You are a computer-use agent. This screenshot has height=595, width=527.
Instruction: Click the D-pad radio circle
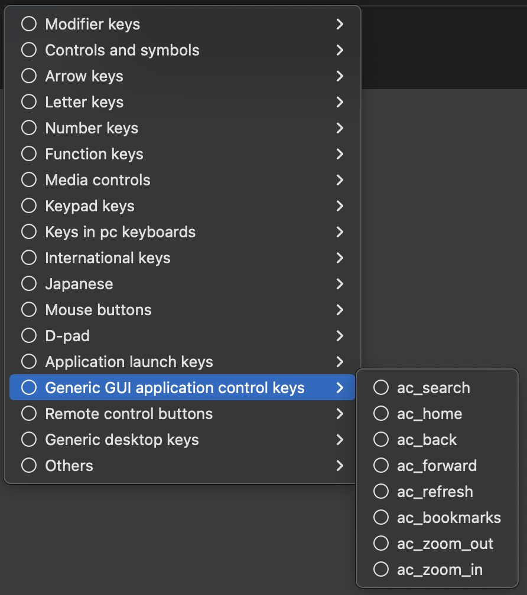point(29,336)
